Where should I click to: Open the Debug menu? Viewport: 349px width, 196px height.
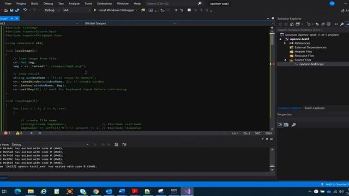click(48, 4)
